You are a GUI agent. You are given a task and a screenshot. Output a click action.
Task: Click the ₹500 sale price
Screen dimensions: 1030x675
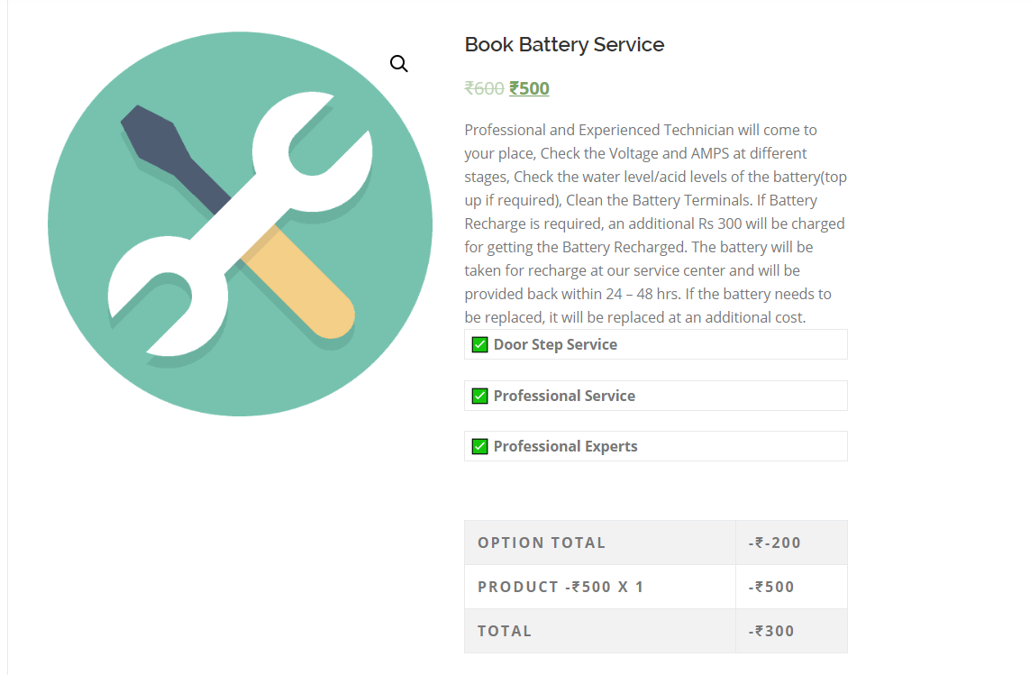tap(530, 88)
